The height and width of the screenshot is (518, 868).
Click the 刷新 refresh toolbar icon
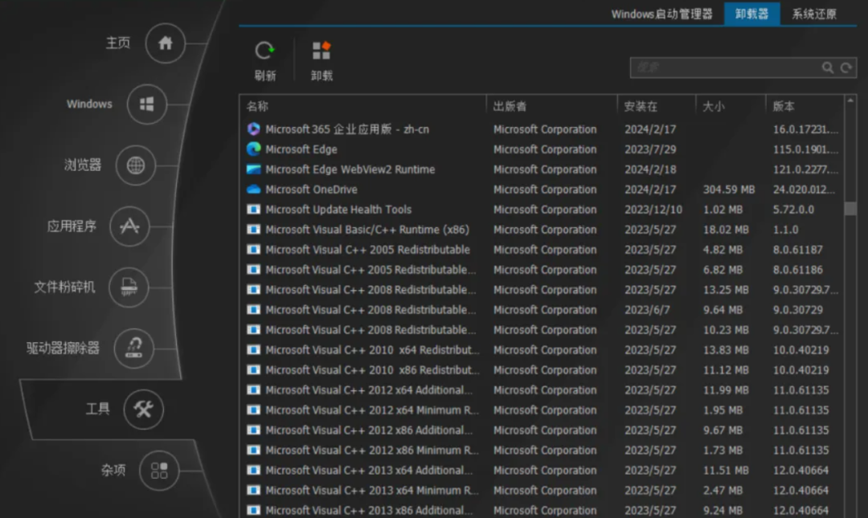[x=264, y=51]
